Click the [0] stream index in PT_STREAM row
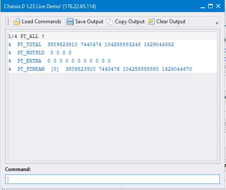The image size is (226, 190). tap(55, 69)
